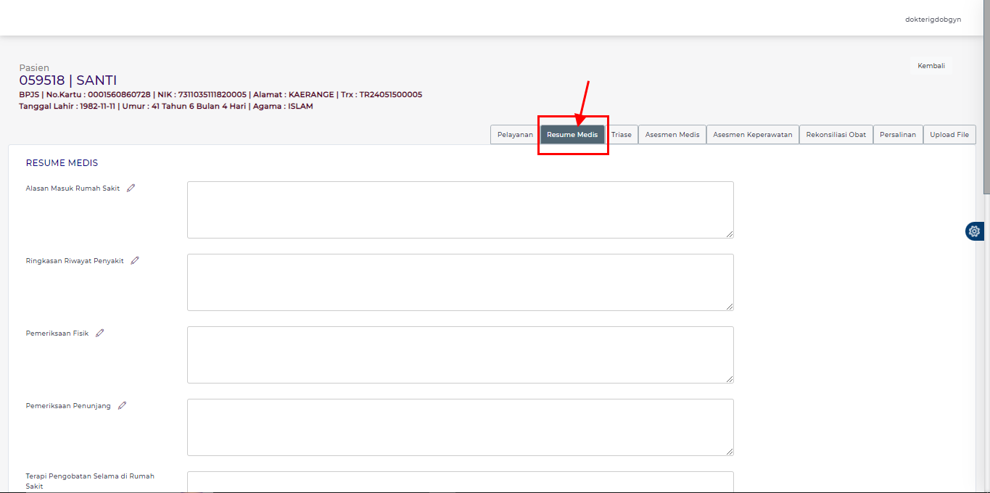
Task: Go to the Asesmen Medis tab
Action: [x=672, y=135]
